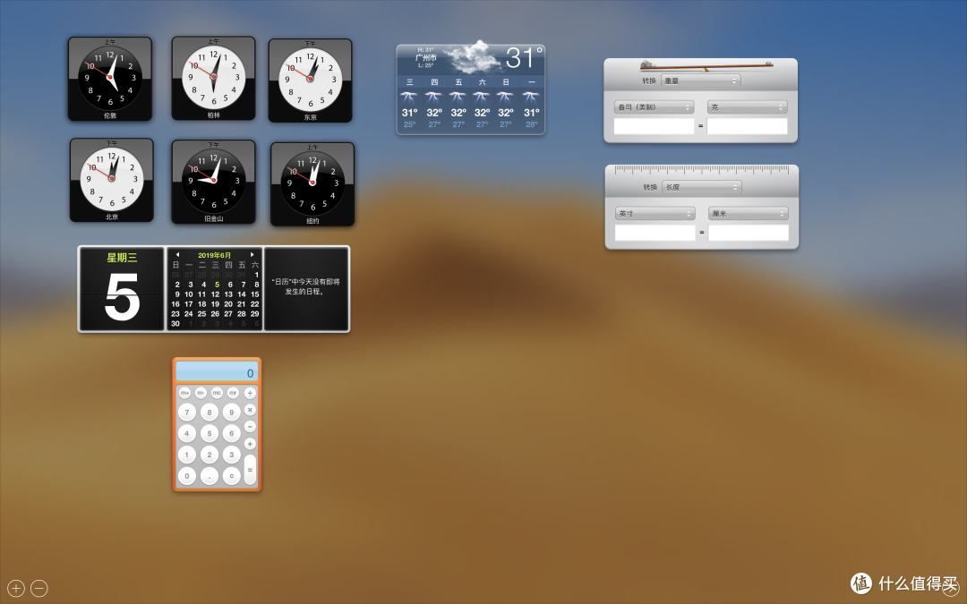This screenshot has width=967, height=604.
Task: Open the 长度 conversion type dropdown
Action: [x=702, y=187]
